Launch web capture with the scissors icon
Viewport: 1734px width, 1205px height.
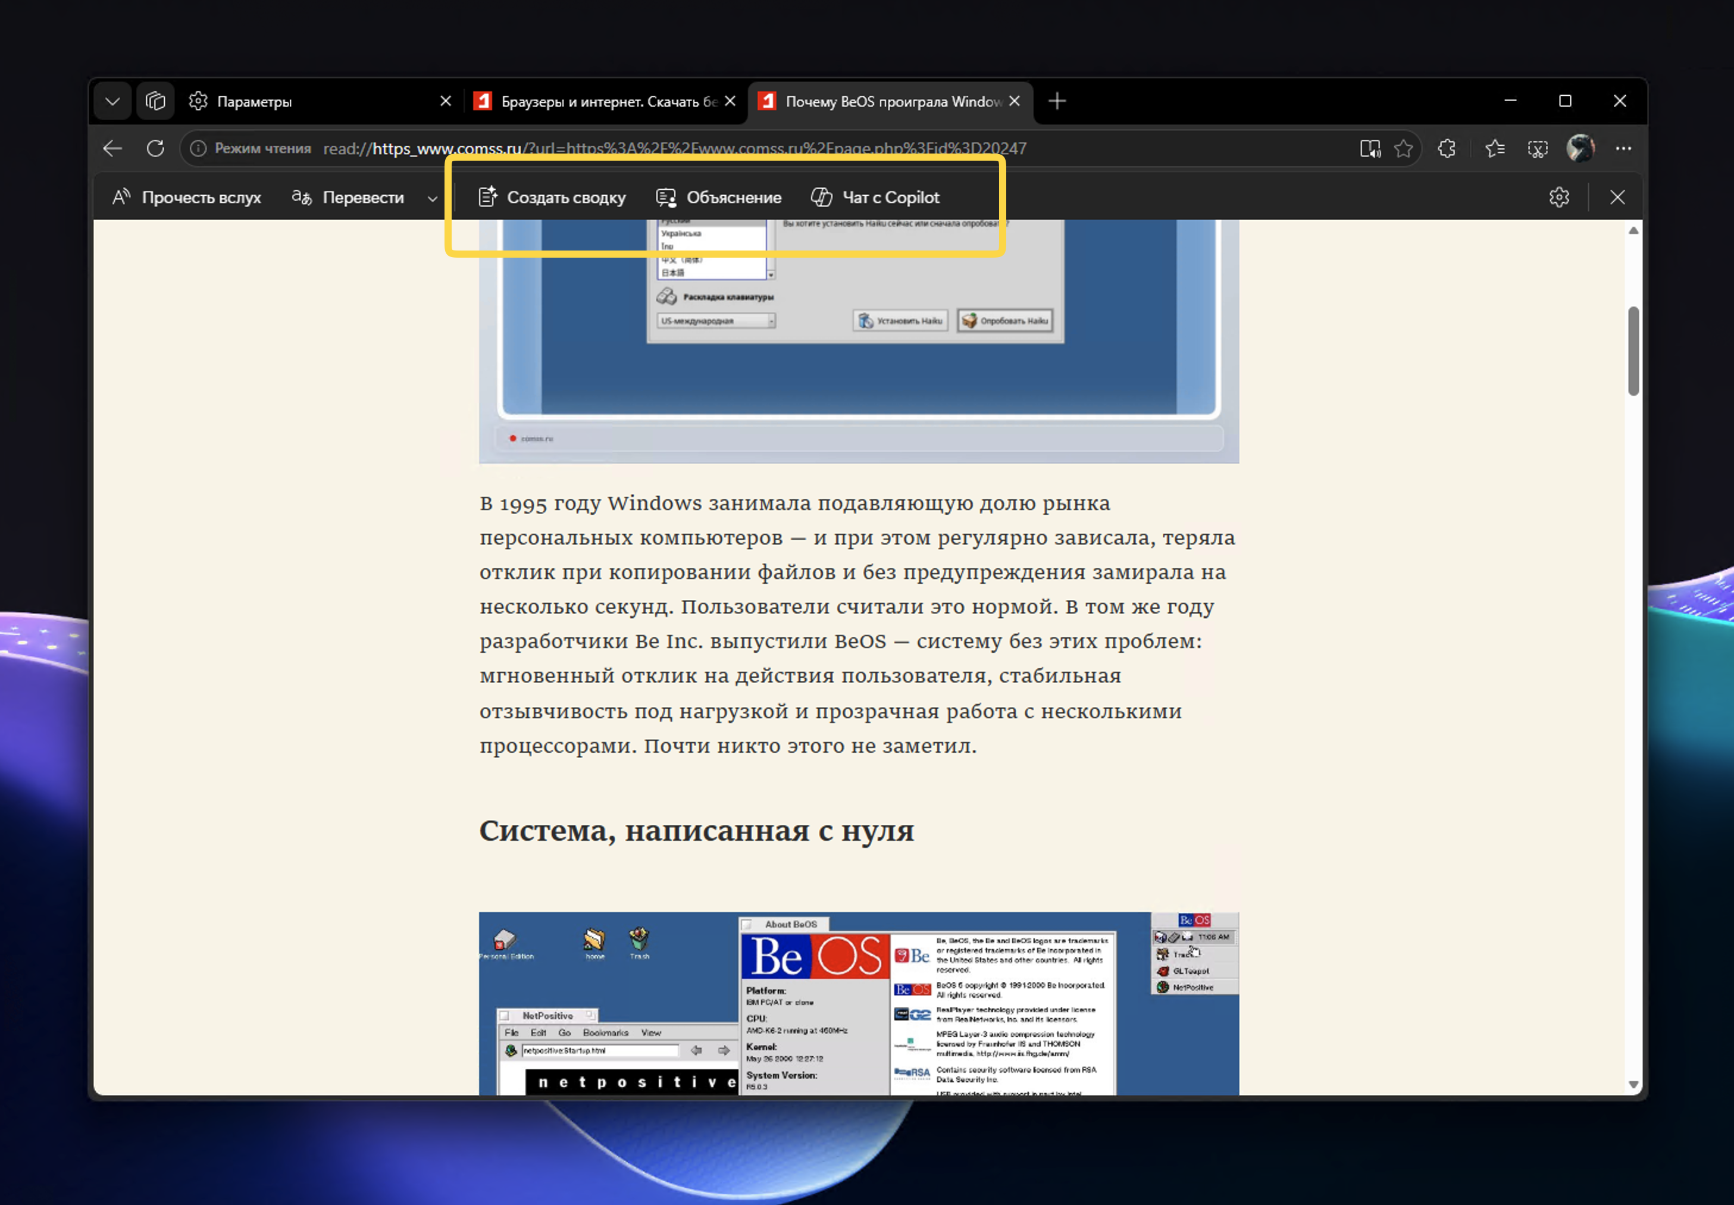click(1538, 149)
